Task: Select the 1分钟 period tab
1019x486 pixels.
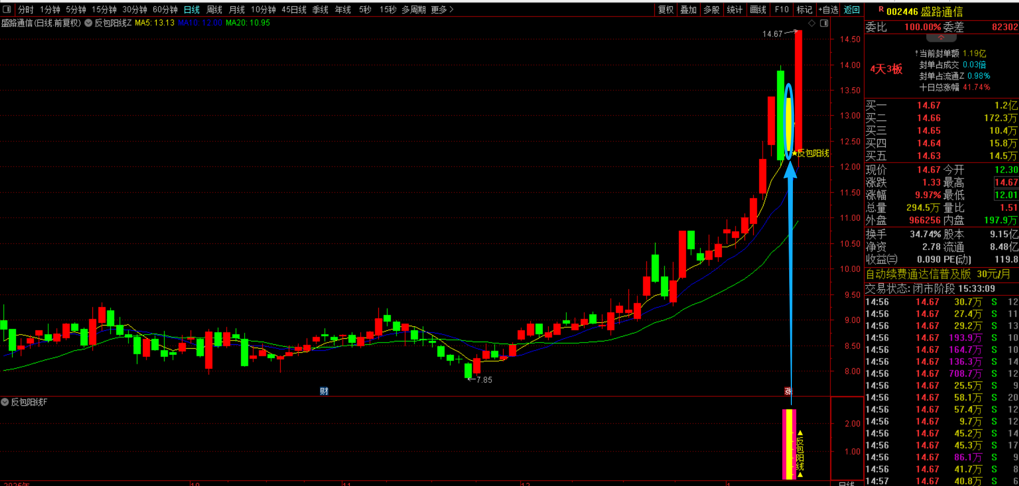Action: (50, 10)
